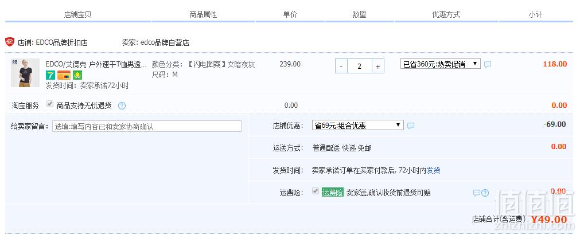Screen dimensions: 580x235
Task: Click the 商品属性 column header
Action: (203, 15)
